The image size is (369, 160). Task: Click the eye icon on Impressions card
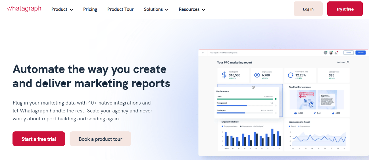[x=257, y=75]
